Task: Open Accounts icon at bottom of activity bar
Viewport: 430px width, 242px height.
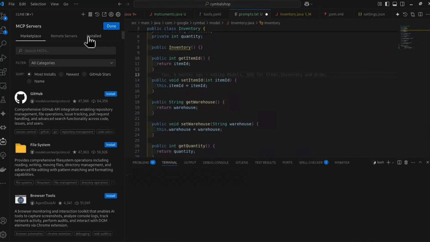Action: [4, 221]
